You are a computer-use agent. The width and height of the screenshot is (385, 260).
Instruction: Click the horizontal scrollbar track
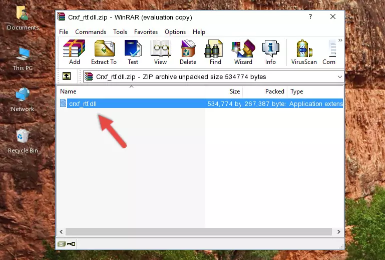point(198,231)
